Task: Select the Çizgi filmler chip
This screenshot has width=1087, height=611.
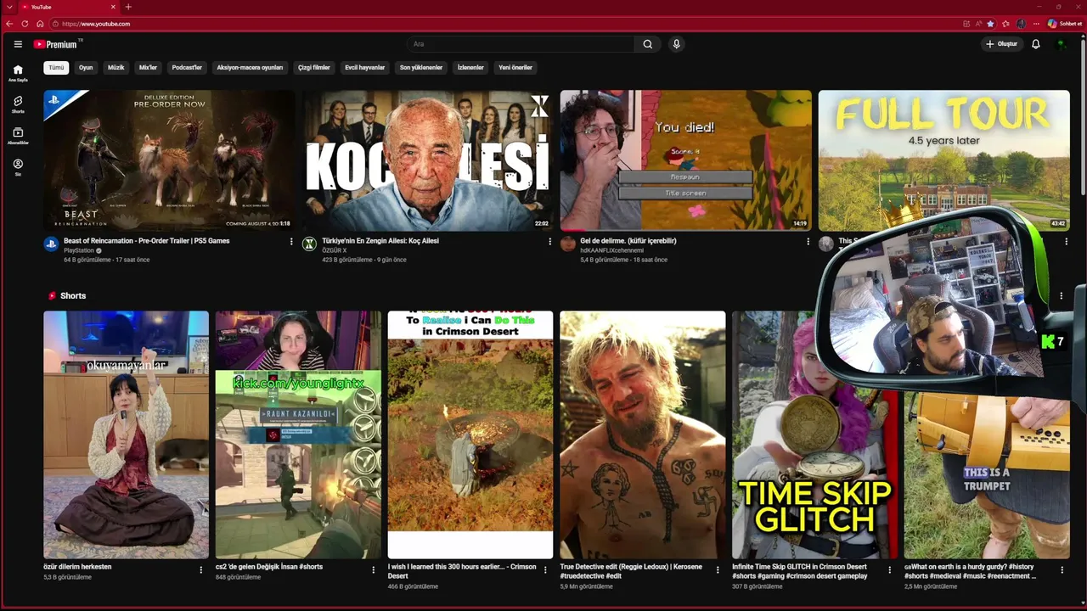Action: pyautogui.click(x=314, y=68)
